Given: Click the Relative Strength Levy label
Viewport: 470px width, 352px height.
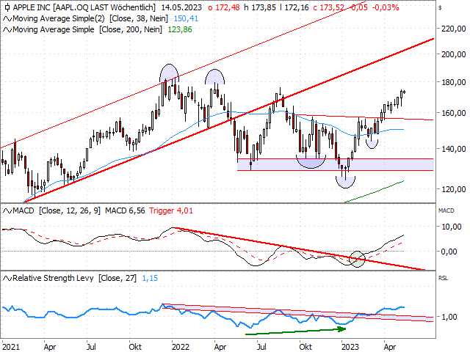Looking at the screenshot, I should click(x=53, y=278).
